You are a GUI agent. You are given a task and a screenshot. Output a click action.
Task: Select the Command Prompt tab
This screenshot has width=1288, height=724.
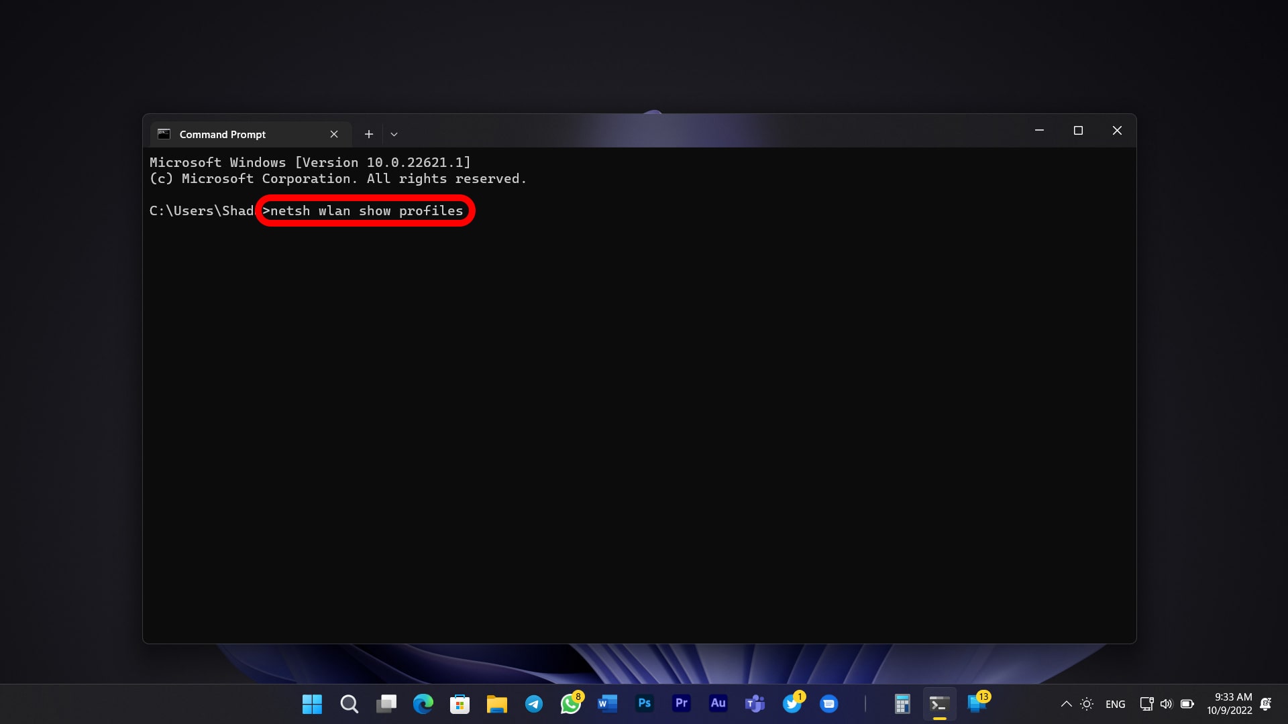[250, 134]
